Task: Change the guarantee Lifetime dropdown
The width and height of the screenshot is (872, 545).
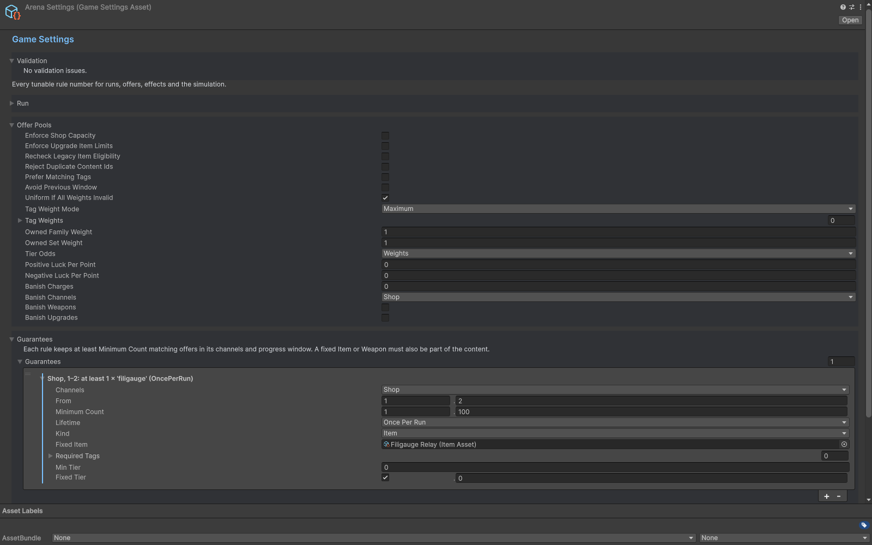Action: (x=615, y=422)
